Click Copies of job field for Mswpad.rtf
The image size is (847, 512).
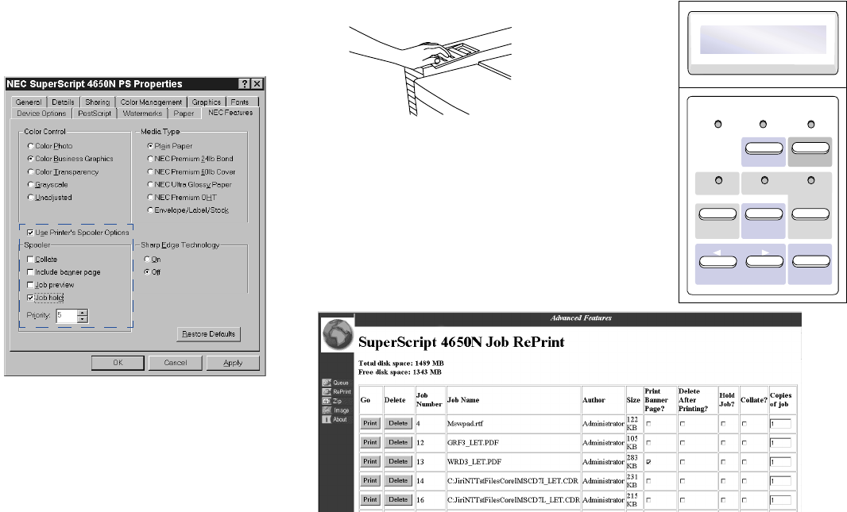[x=780, y=424]
